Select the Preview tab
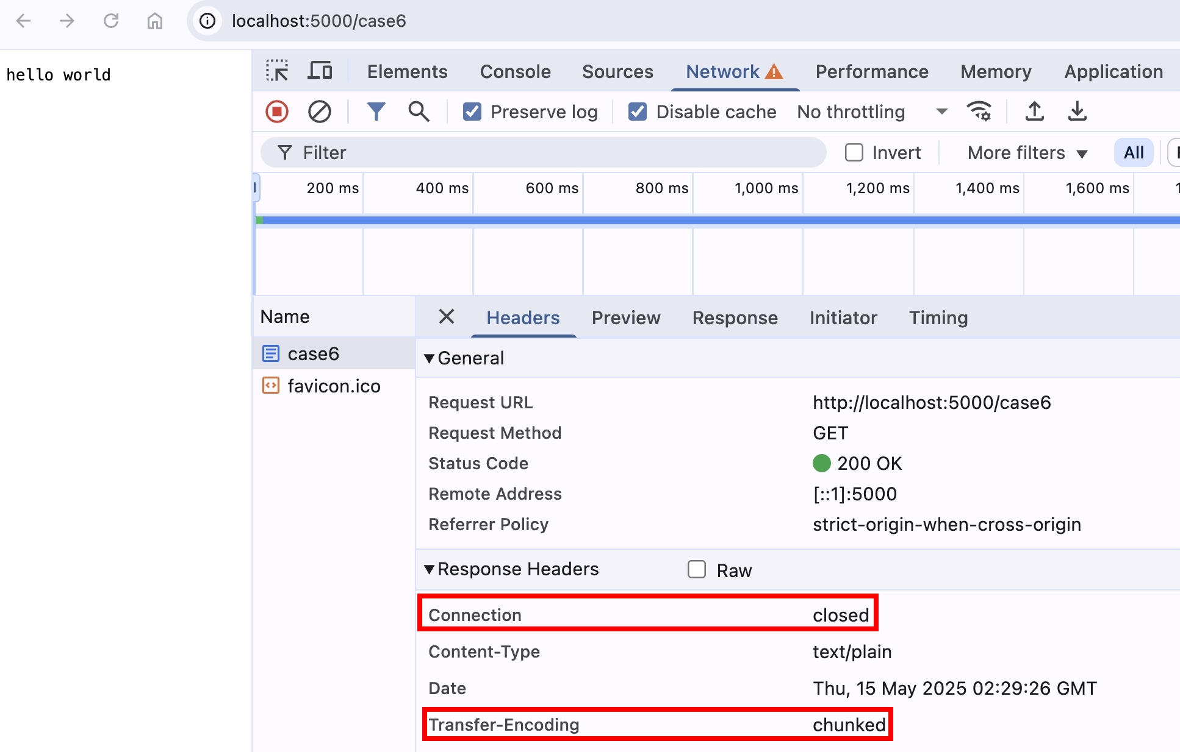1180x752 pixels. (626, 317)
